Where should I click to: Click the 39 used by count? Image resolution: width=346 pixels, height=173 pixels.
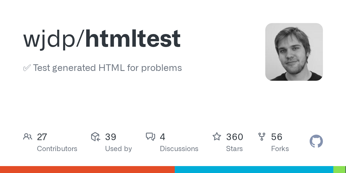tap(111, 137)
